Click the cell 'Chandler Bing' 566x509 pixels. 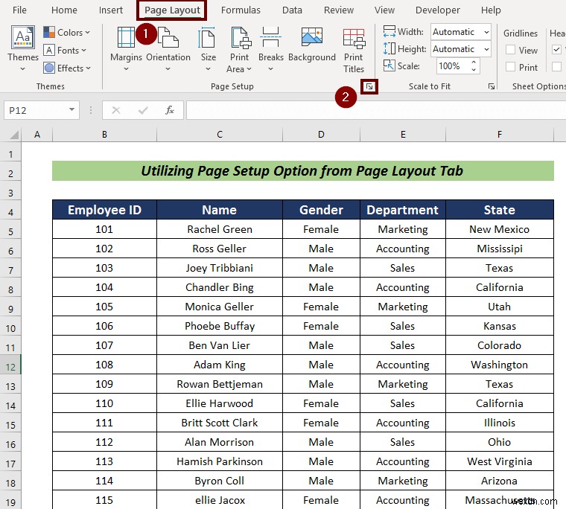pyautogui.click(x=220, y=287)
